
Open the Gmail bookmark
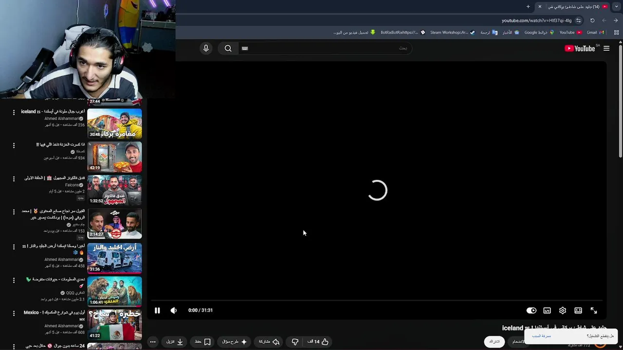[x=595, y=33]
